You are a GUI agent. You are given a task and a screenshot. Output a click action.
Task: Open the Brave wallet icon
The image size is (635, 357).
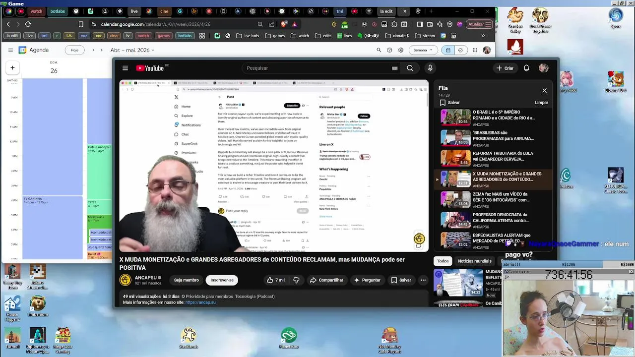point(430,24)
